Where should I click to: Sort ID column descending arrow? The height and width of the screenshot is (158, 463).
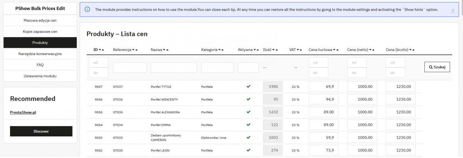[100, 50]
